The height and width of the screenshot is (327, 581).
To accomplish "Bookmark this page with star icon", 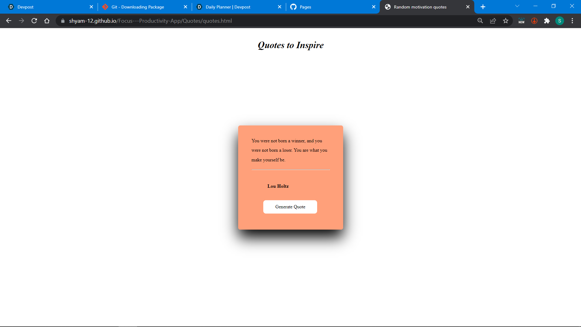I will pyautogui.click(x=506, y=21).
